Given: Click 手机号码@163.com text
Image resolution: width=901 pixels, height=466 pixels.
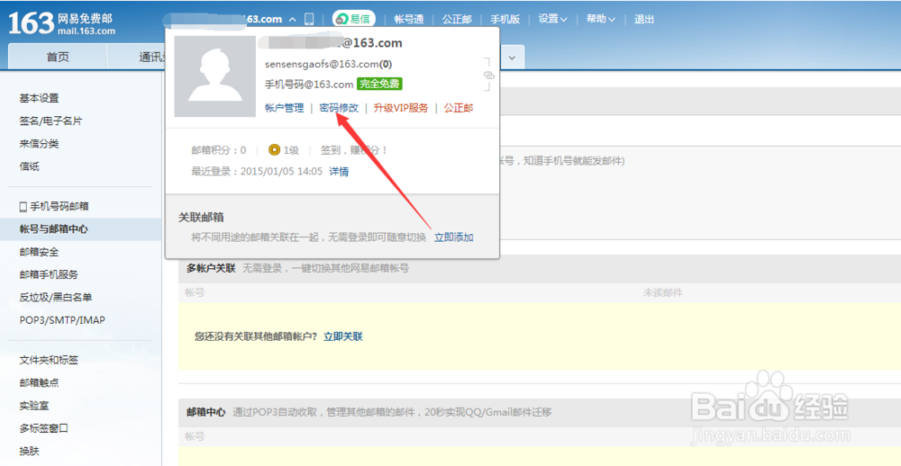Looking at the screenshot, I should [x=308, y=85].
